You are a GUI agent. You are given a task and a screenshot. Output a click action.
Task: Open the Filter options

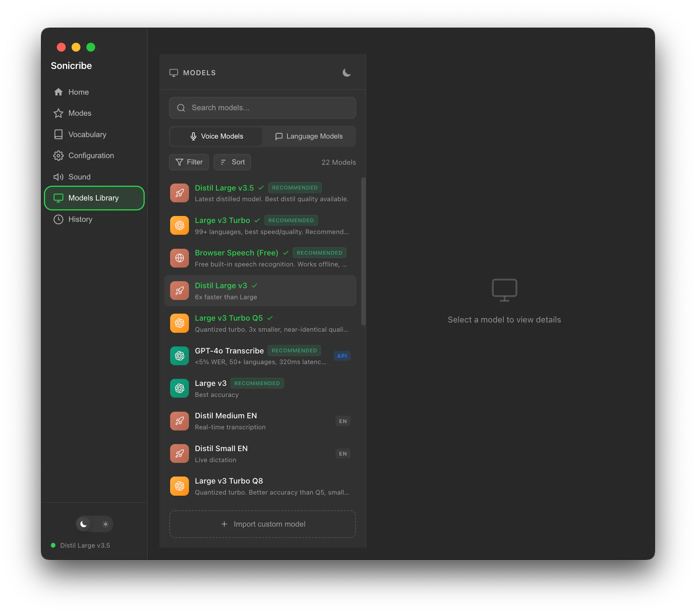click(x=189, y=162)
